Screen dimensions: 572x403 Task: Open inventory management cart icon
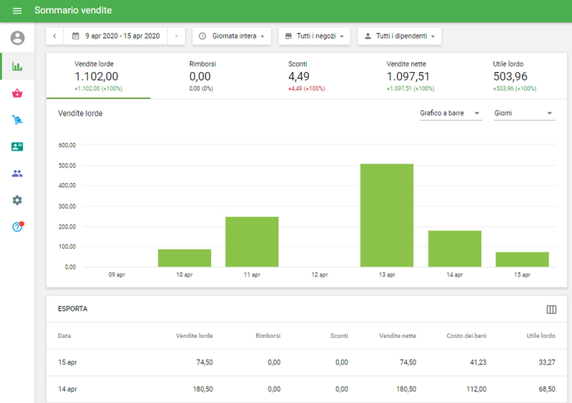[x=17, y=120]
